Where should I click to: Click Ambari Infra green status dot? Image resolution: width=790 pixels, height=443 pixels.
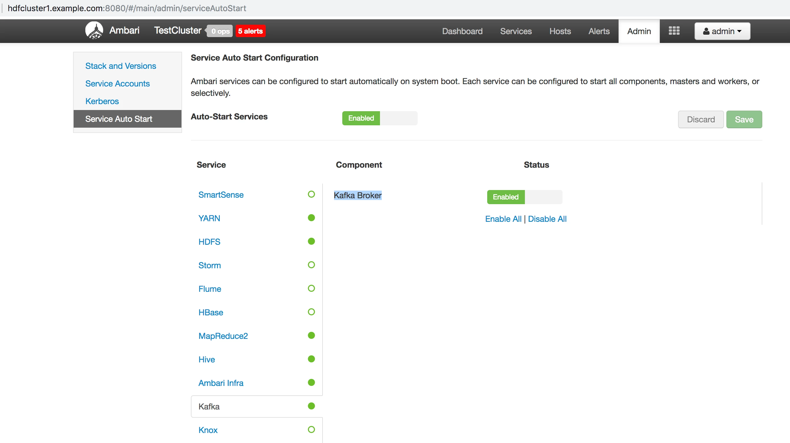coord(311,383)
